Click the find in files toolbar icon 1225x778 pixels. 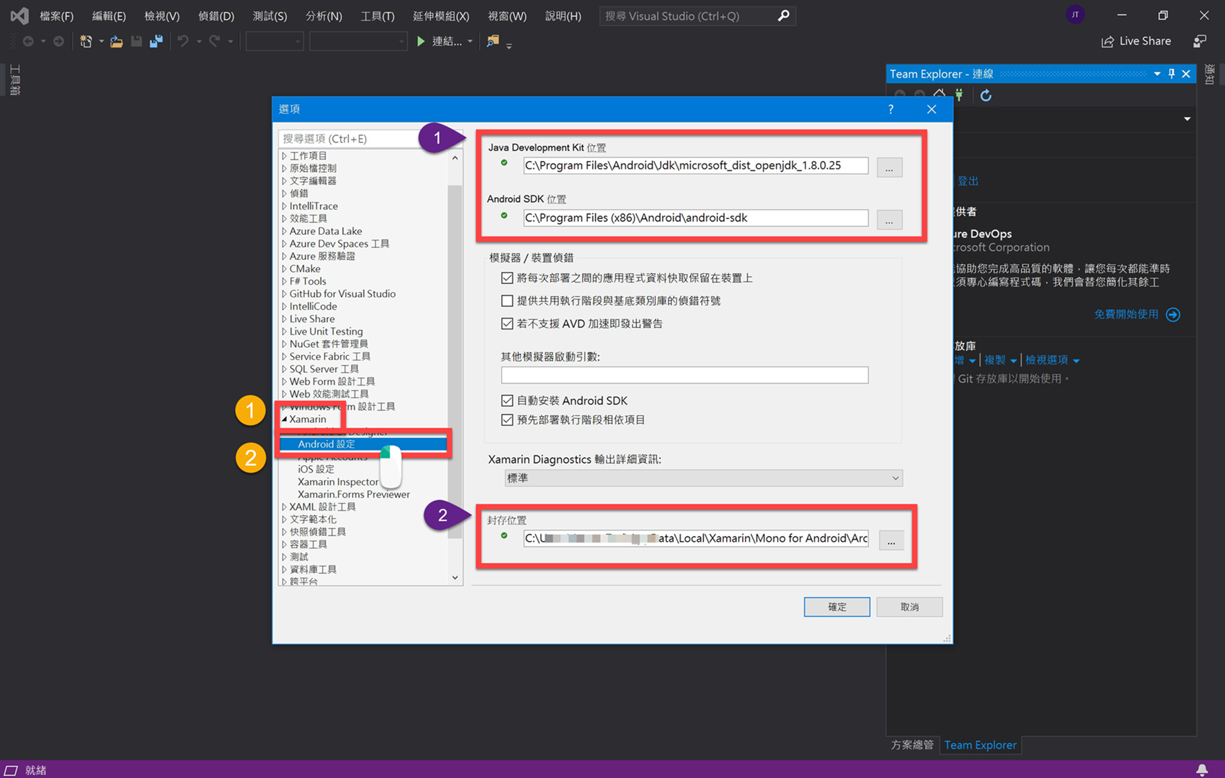pos(493,41)
